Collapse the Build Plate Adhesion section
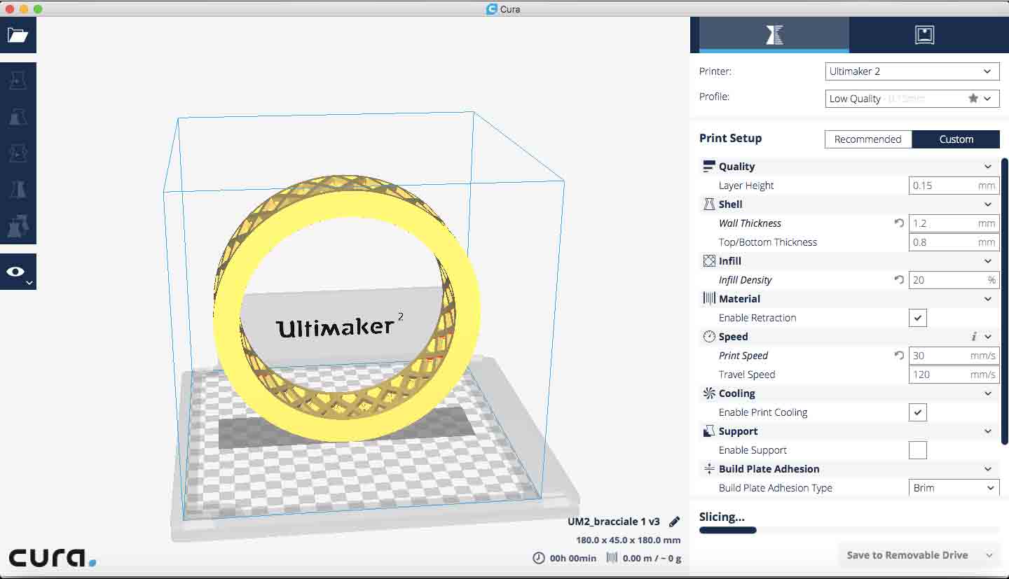Viewport: 1009px width, 579px height. pos(987,469)
